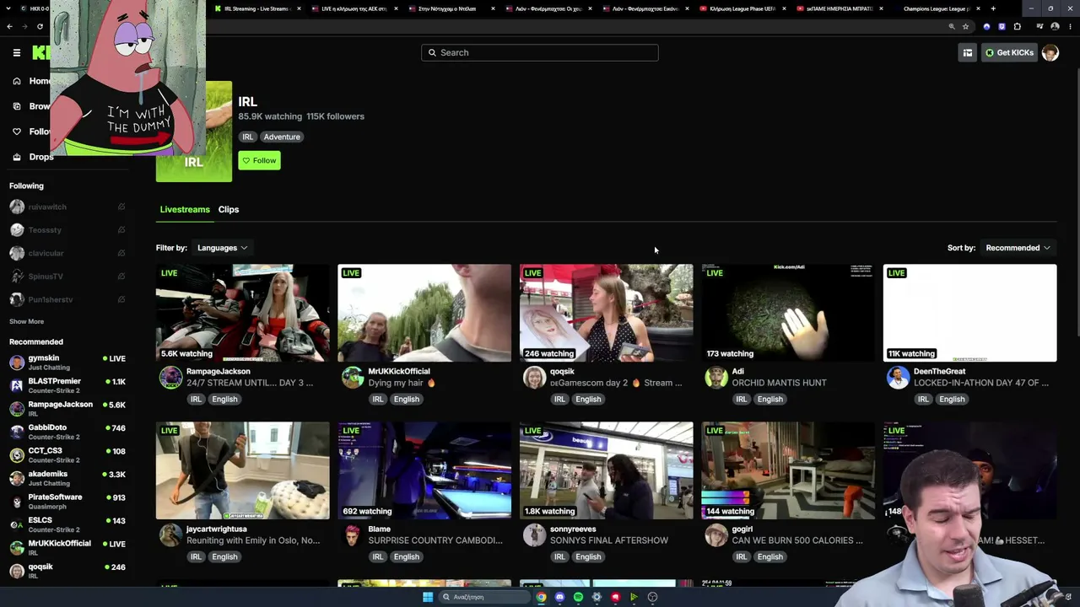Click English tag on Adi's stream

769,400
